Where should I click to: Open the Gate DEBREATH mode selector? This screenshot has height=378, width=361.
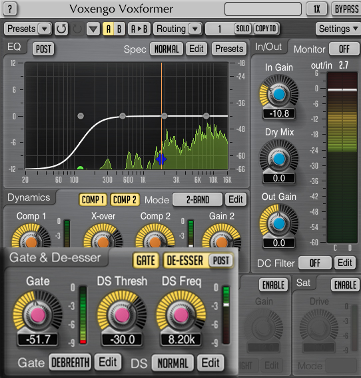70,362
